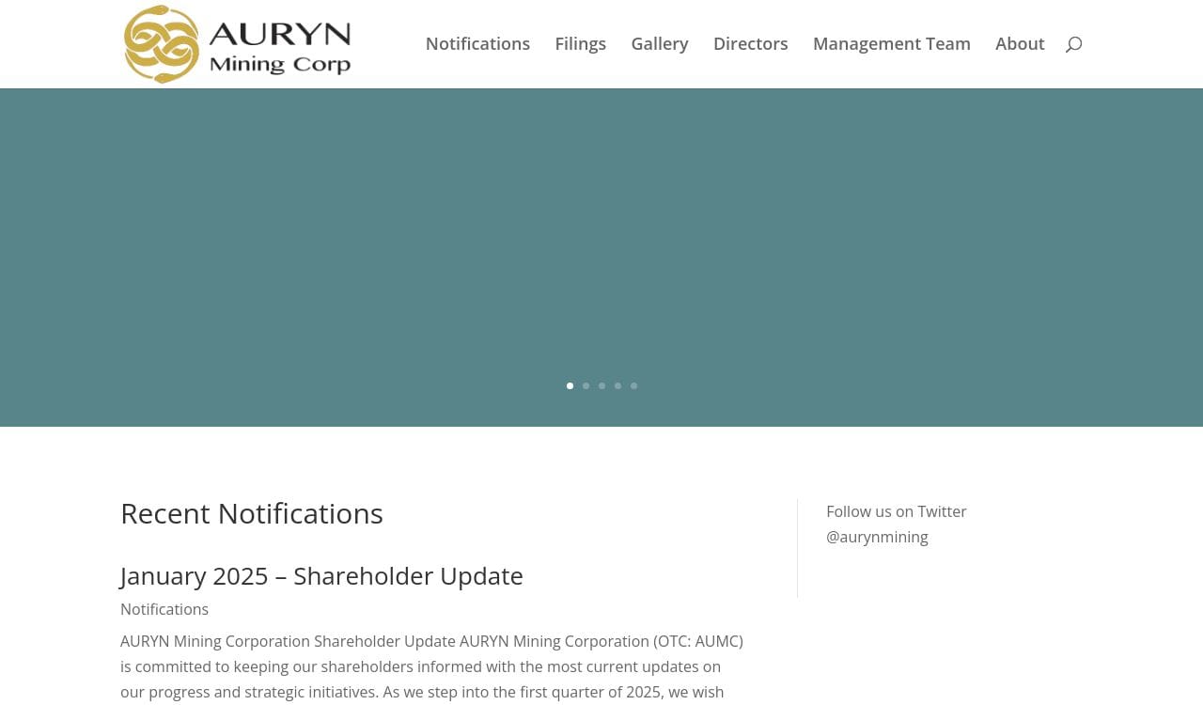The image size is (1203, 705).
Task: Select the first slider pagination dot
Action: pyautogui.click(x=570, y=385)
